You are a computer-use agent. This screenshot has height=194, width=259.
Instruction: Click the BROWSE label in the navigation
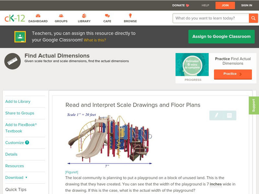130,21
